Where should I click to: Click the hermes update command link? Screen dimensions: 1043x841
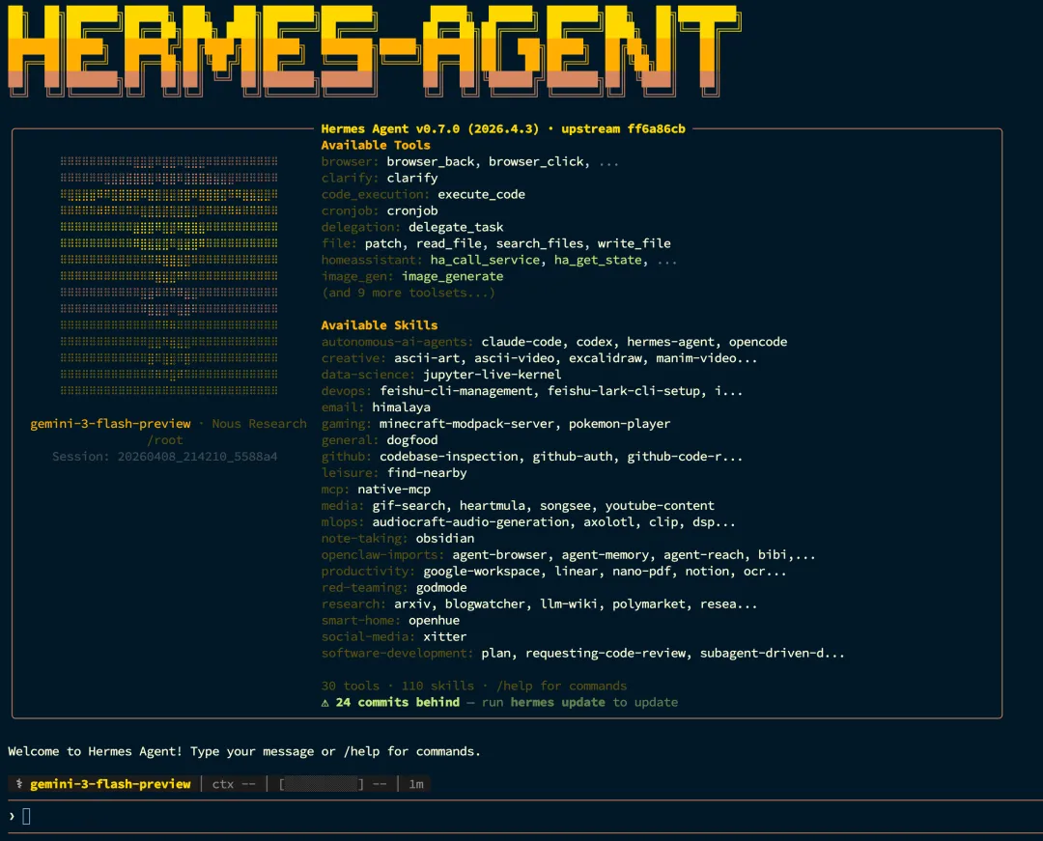tap(556, 702)
